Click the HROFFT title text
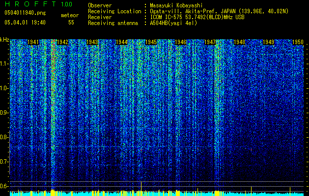The width and height of the screenshot is (309, 196). (x=30, y=4)
